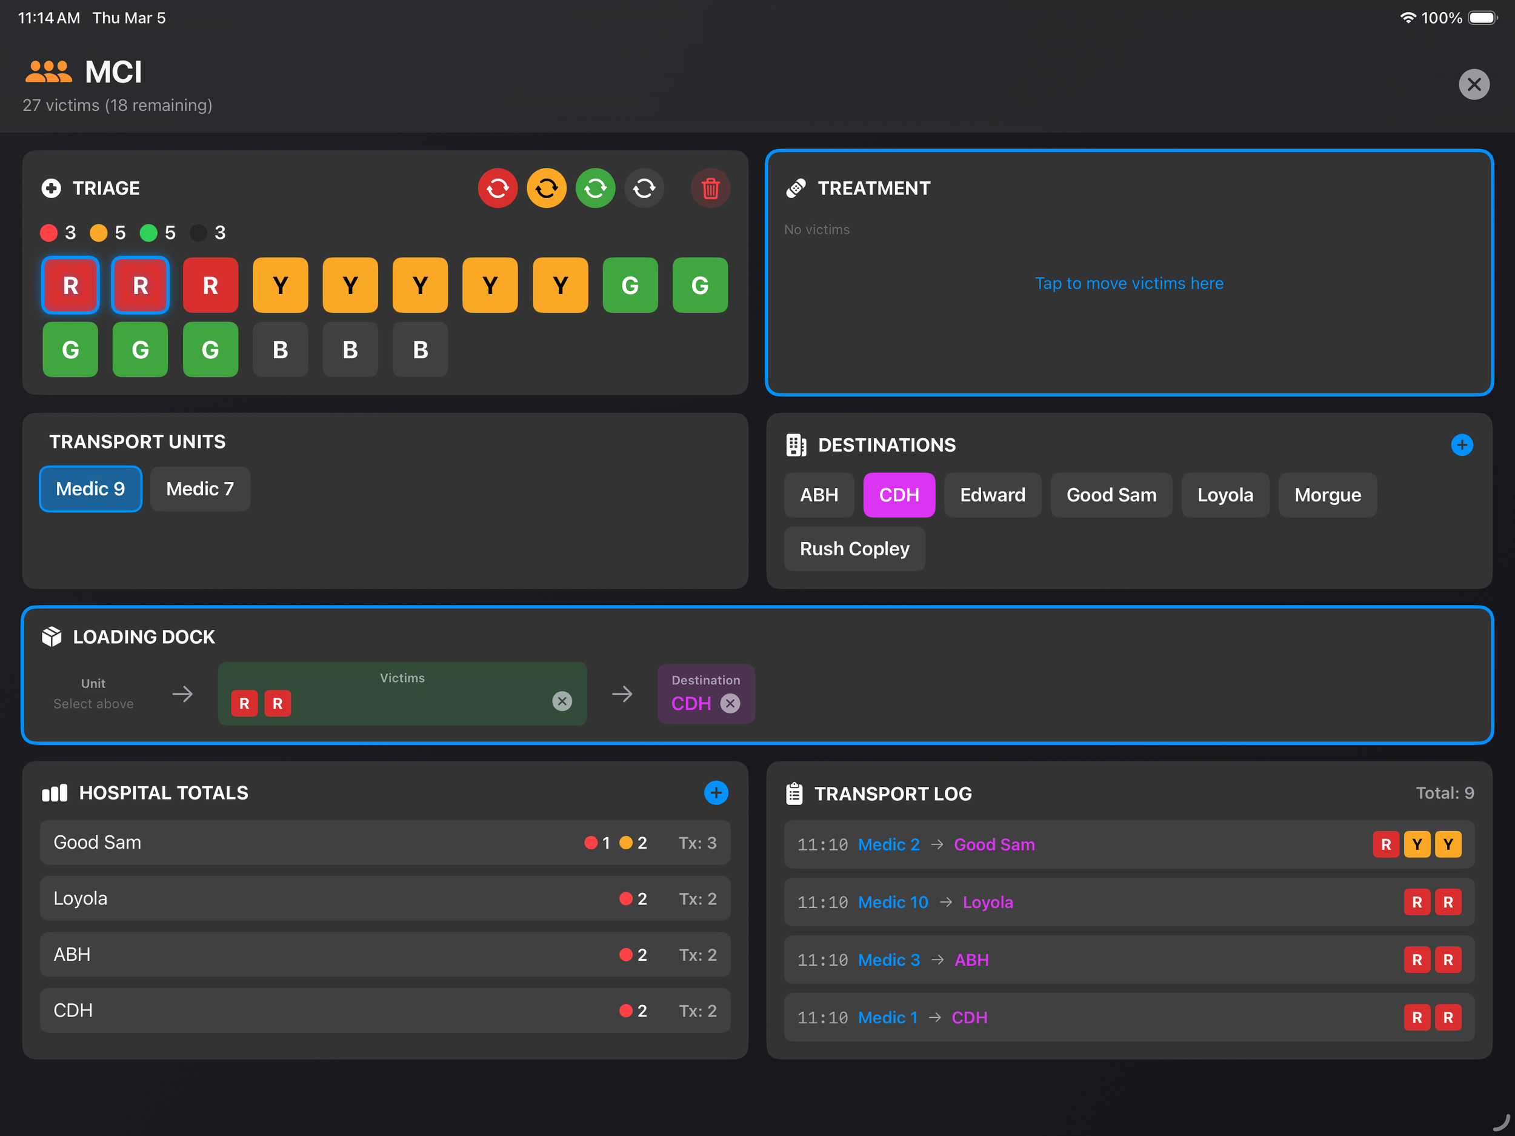Select the Medic 7 transport unit
1515x1136 pixels.
pyautogui.click(x=200, y=489)
